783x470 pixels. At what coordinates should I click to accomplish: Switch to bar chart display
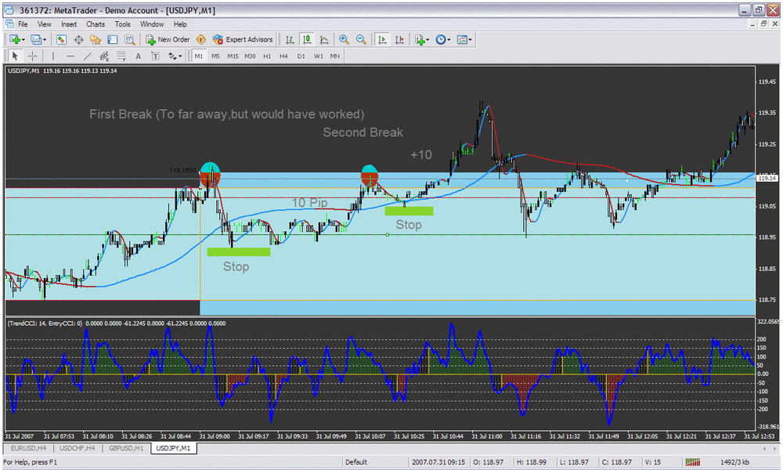pyautogui.click(x=290, y=39)
